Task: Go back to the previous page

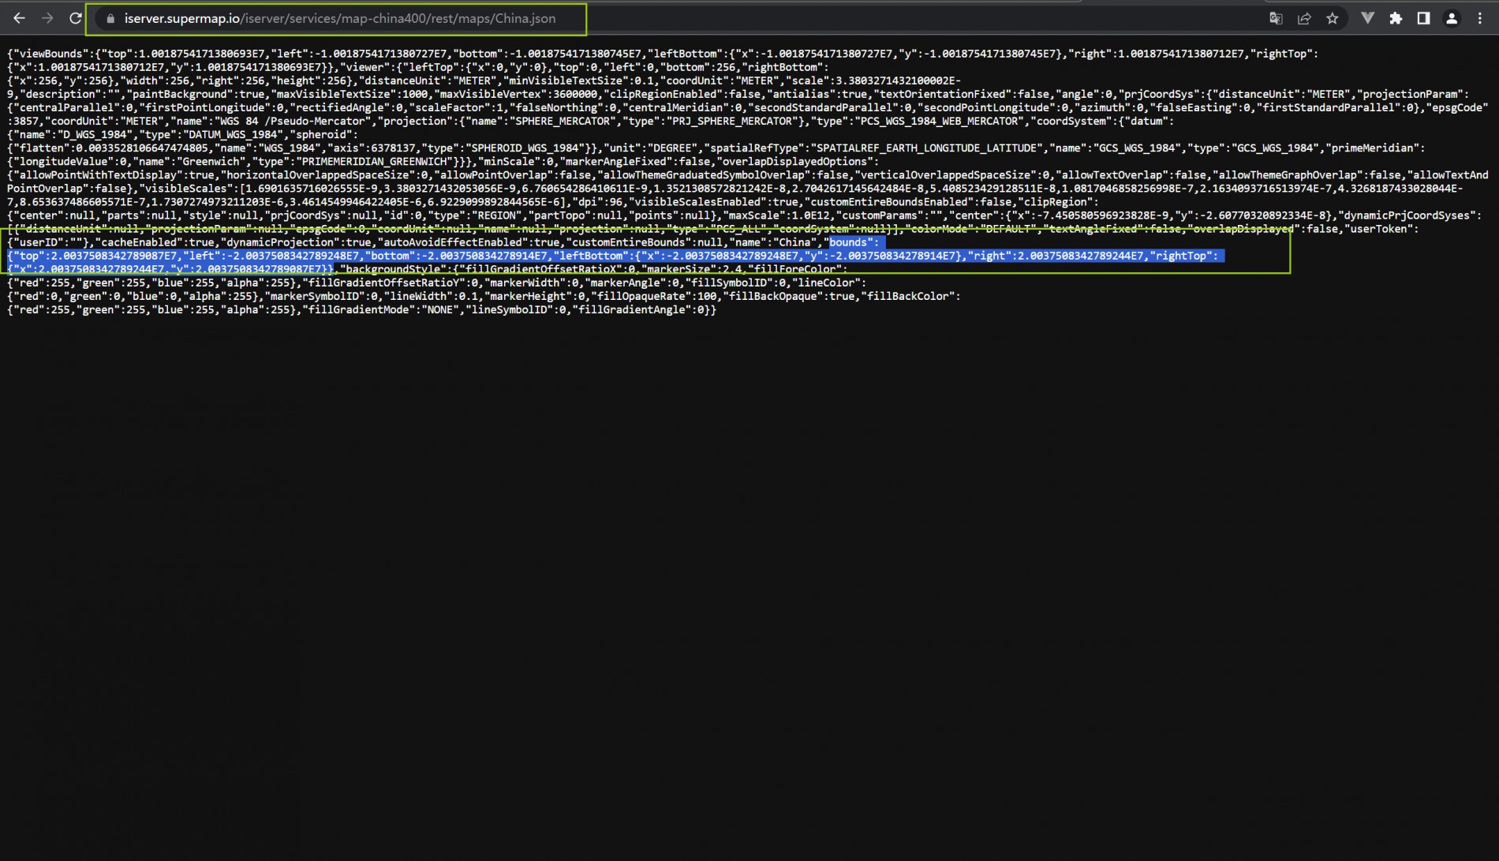Action: point(19,18)
